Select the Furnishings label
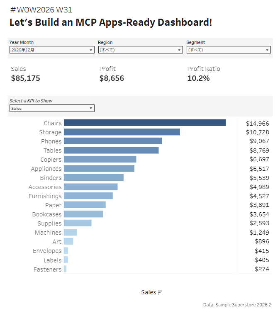280x313 pixels. (x=45, y=196)
